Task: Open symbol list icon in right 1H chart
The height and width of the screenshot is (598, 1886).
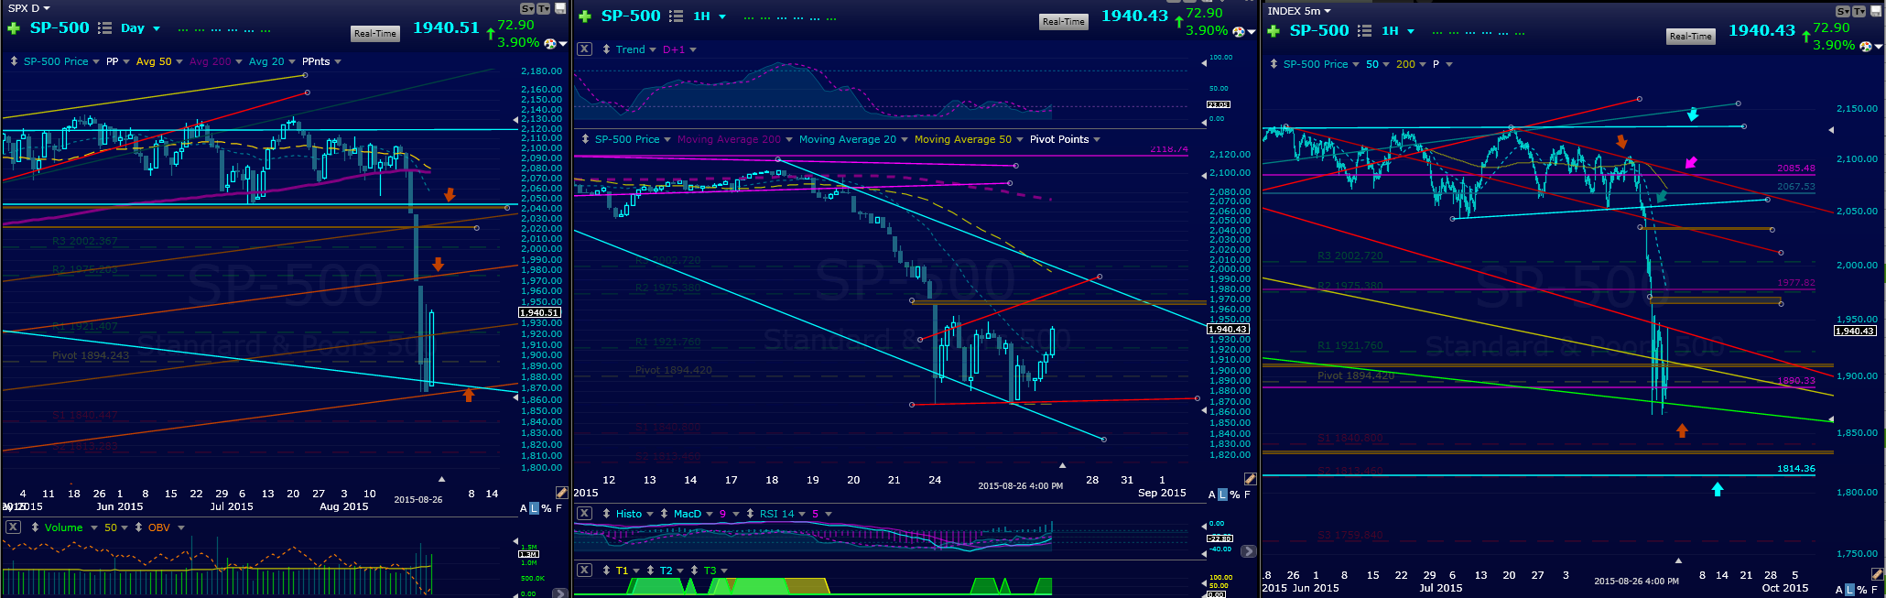Action: click(x=1364, y=31)
